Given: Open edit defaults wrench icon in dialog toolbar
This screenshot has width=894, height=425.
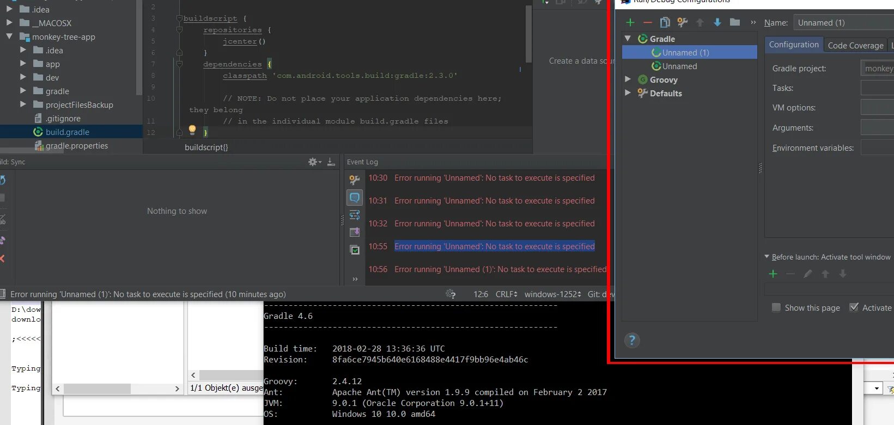Looking at the screenshot, I should coord(682,22).
